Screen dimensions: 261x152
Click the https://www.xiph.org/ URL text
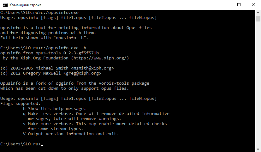[100, 58]
